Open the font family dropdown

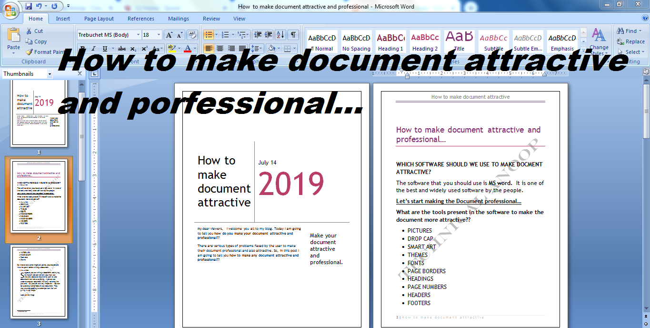click(x=138, y=34)
